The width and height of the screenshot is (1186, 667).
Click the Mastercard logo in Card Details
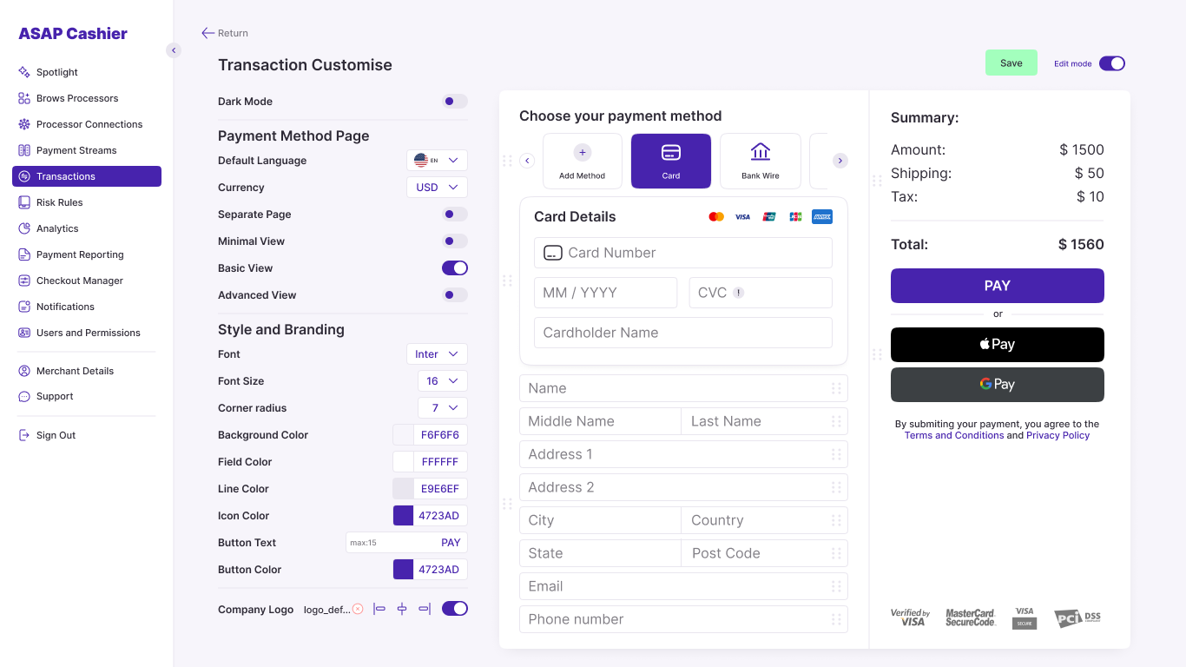pos(716,216)
